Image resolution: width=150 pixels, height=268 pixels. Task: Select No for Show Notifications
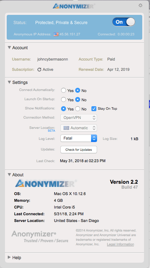click(78, 109)
